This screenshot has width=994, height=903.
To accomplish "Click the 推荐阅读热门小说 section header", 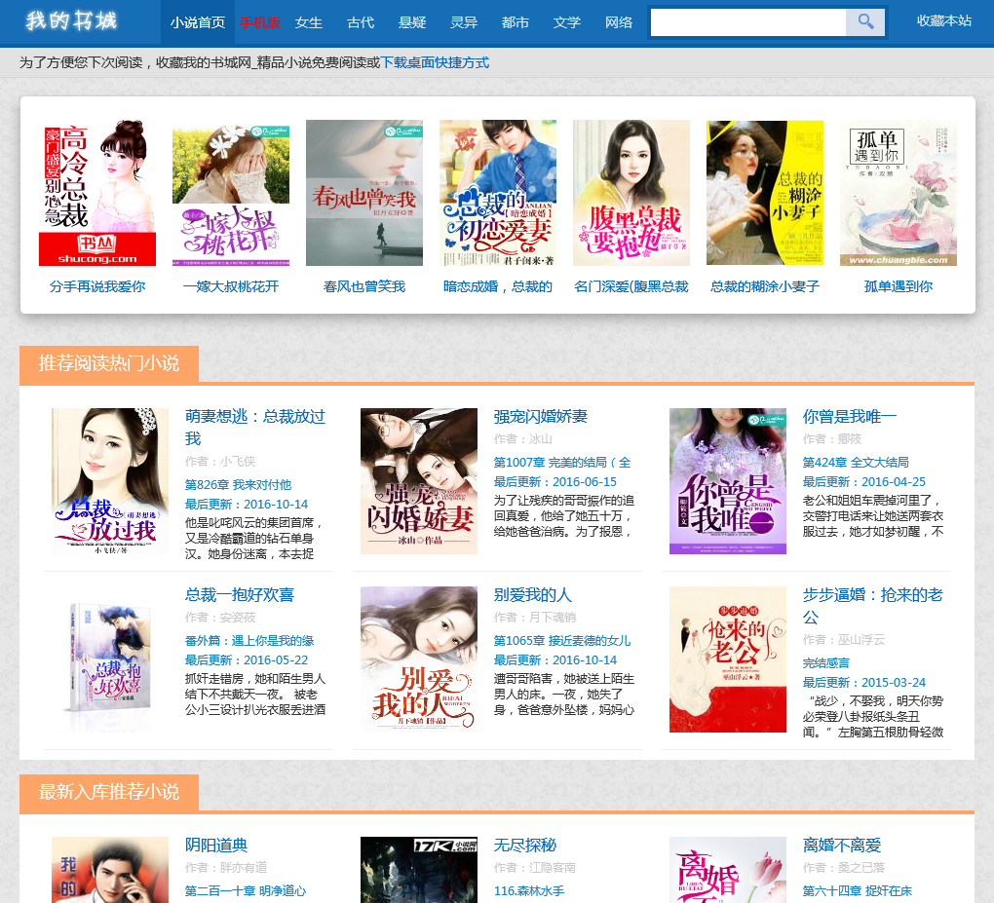I will coord(109,363).
